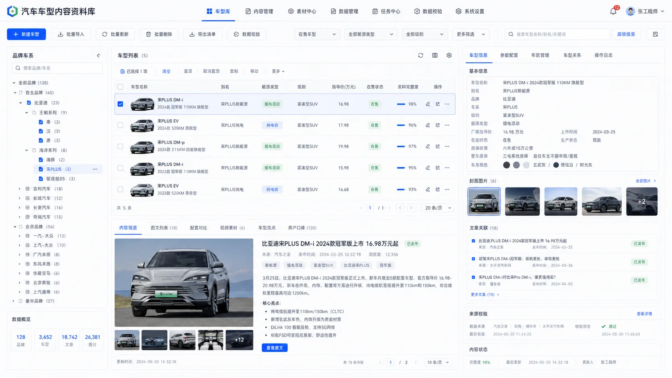
Task: Click the layout toggle icon beside 高级搜索
Action: click(x=655, y=34)
